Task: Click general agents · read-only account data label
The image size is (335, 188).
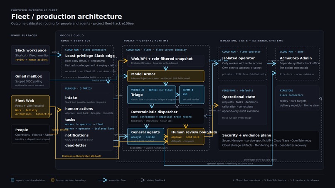Action: coord(230,164)
